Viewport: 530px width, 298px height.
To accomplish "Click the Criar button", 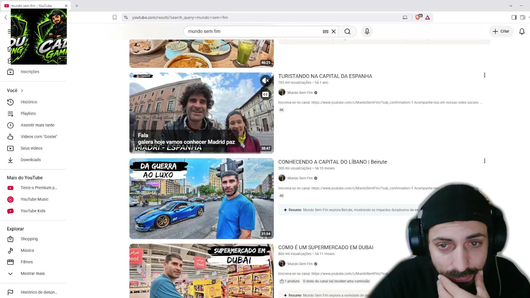I will point(501,31).
